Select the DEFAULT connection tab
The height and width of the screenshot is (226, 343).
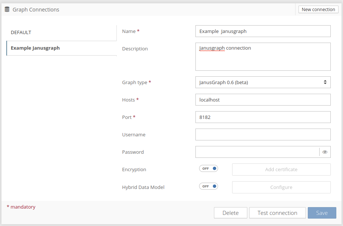click(62, 33)
